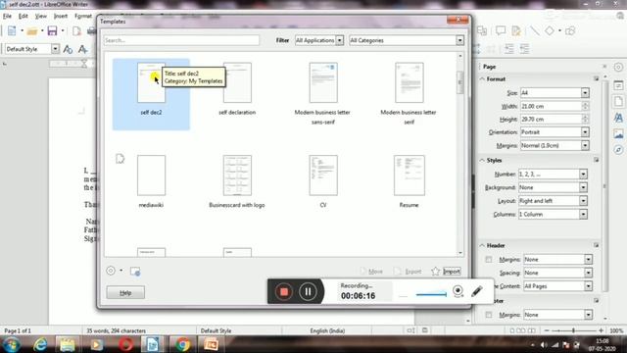Open File Explorer from the taskbar
Viewport: 627px width, 353px height.
coord(68,344)
